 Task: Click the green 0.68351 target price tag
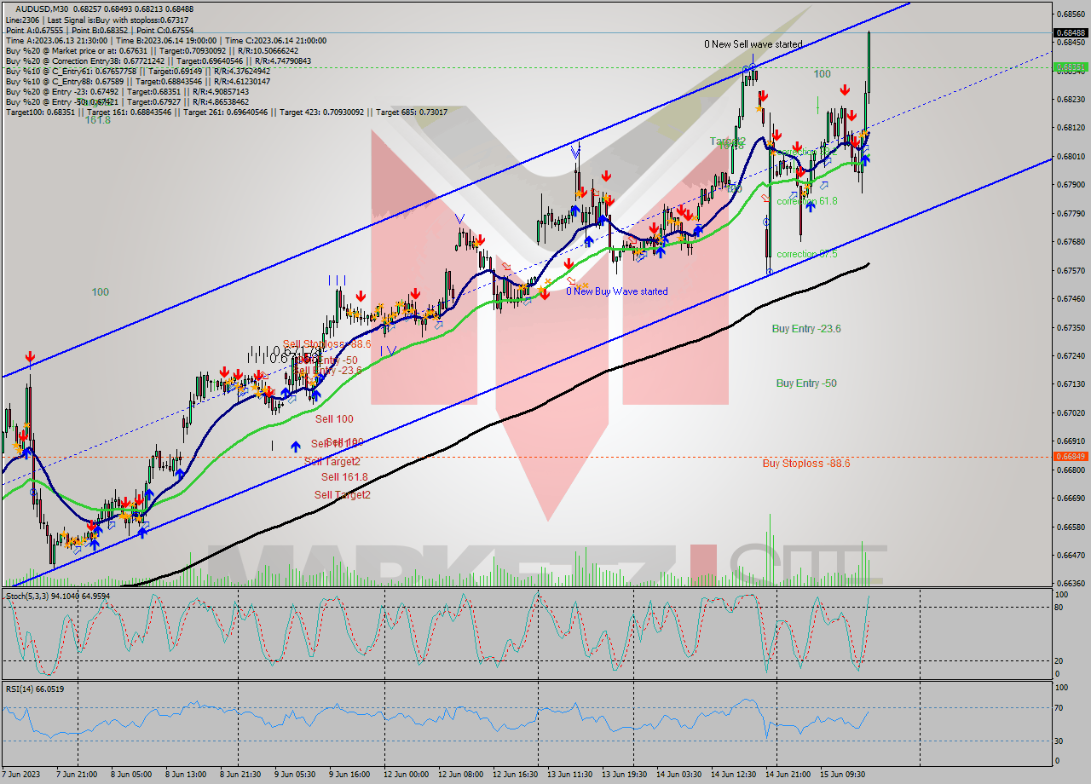[x=1070, y=66]
